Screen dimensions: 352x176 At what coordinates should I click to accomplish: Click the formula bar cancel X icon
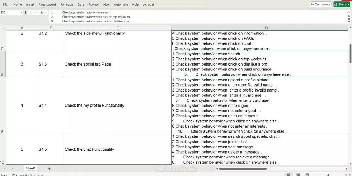point(31,12)
